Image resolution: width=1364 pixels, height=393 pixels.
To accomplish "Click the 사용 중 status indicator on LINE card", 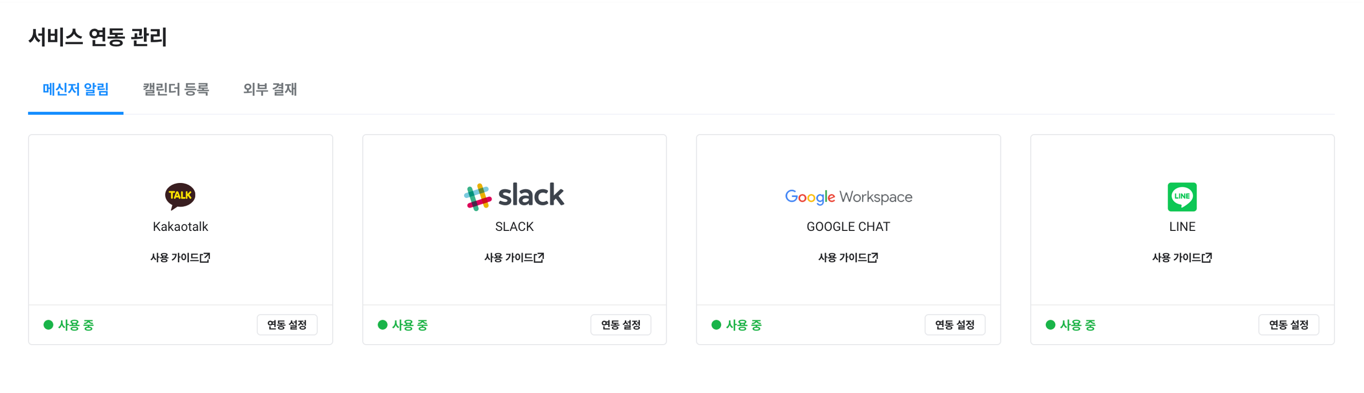I will pos(1071,325).
